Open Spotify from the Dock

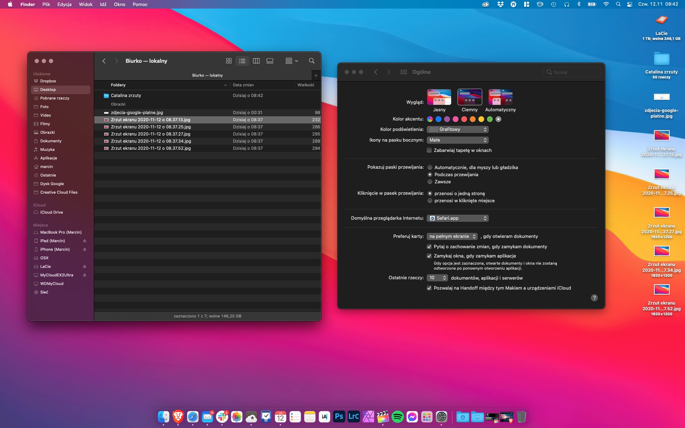click(x=397, y=417)
